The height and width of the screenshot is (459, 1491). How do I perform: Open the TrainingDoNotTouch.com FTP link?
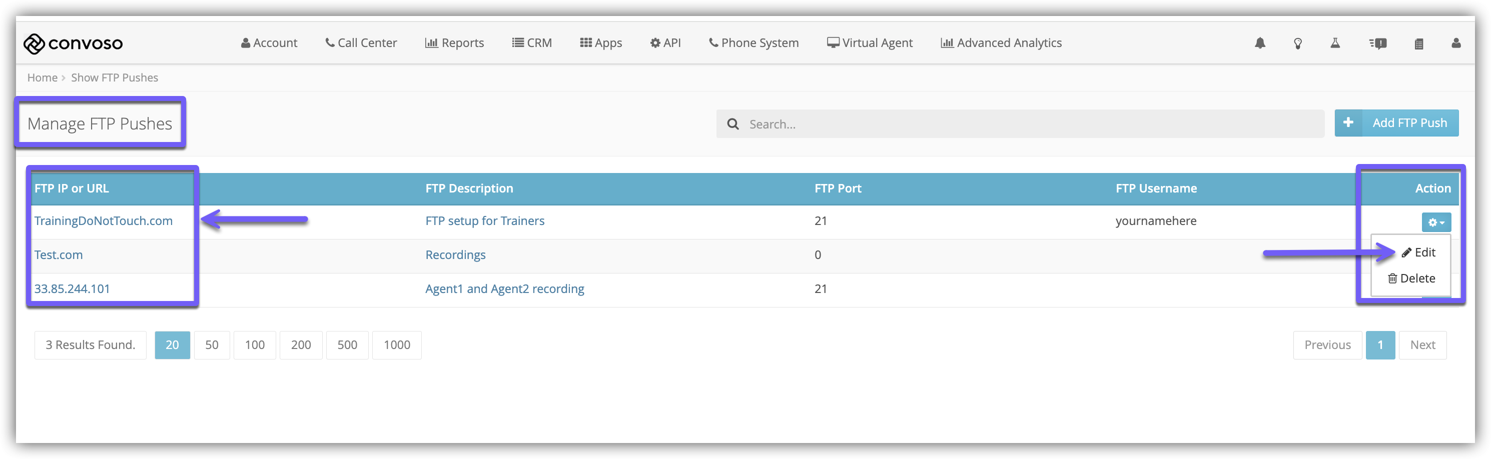(103, 221)
